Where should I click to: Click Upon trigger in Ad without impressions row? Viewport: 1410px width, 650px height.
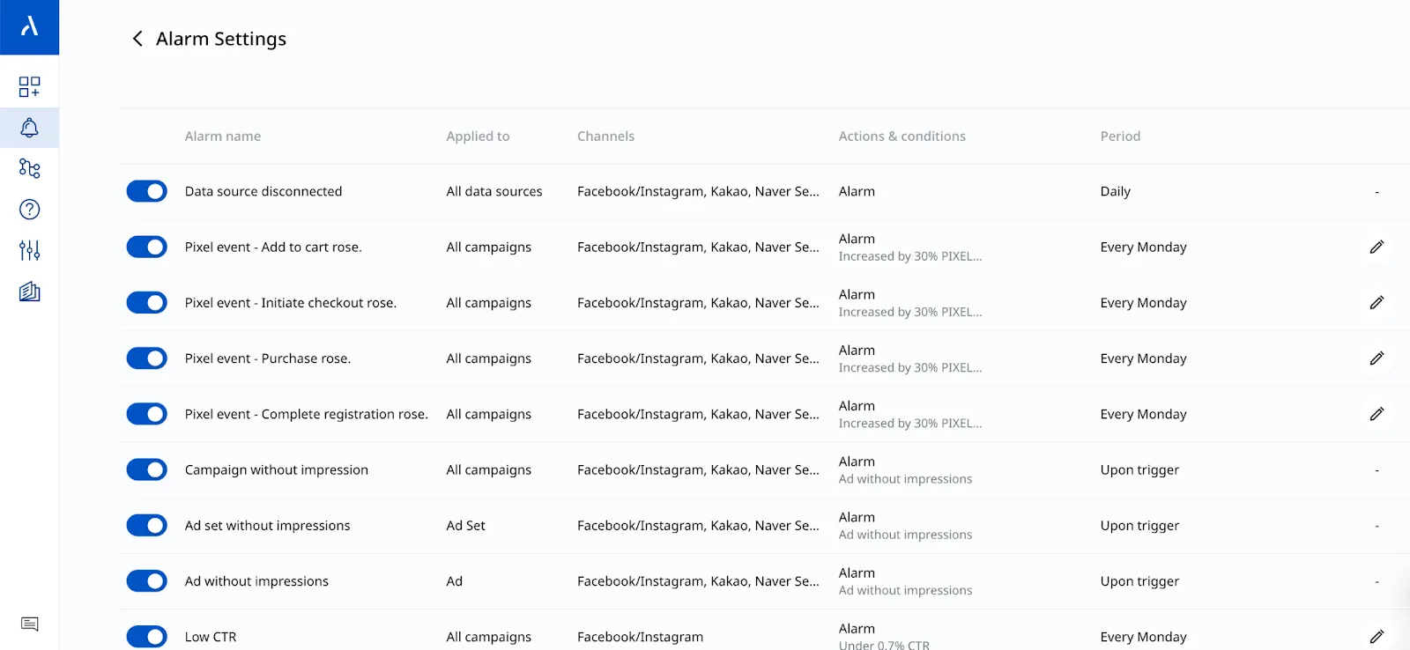click(x=1139, y=580)
